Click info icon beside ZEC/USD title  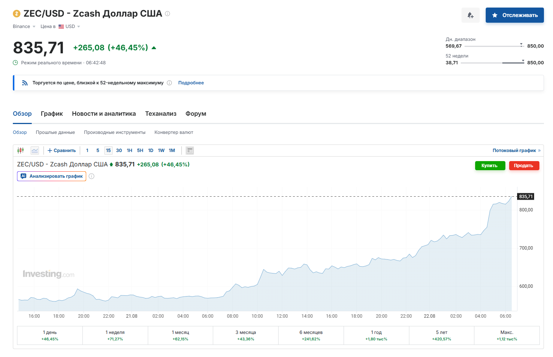click(167, 14)
